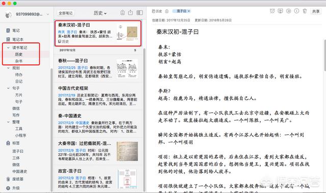326x193 pixels.
Task: Select the 历史 notebook in sidebar
Action: tap(19, 55)
